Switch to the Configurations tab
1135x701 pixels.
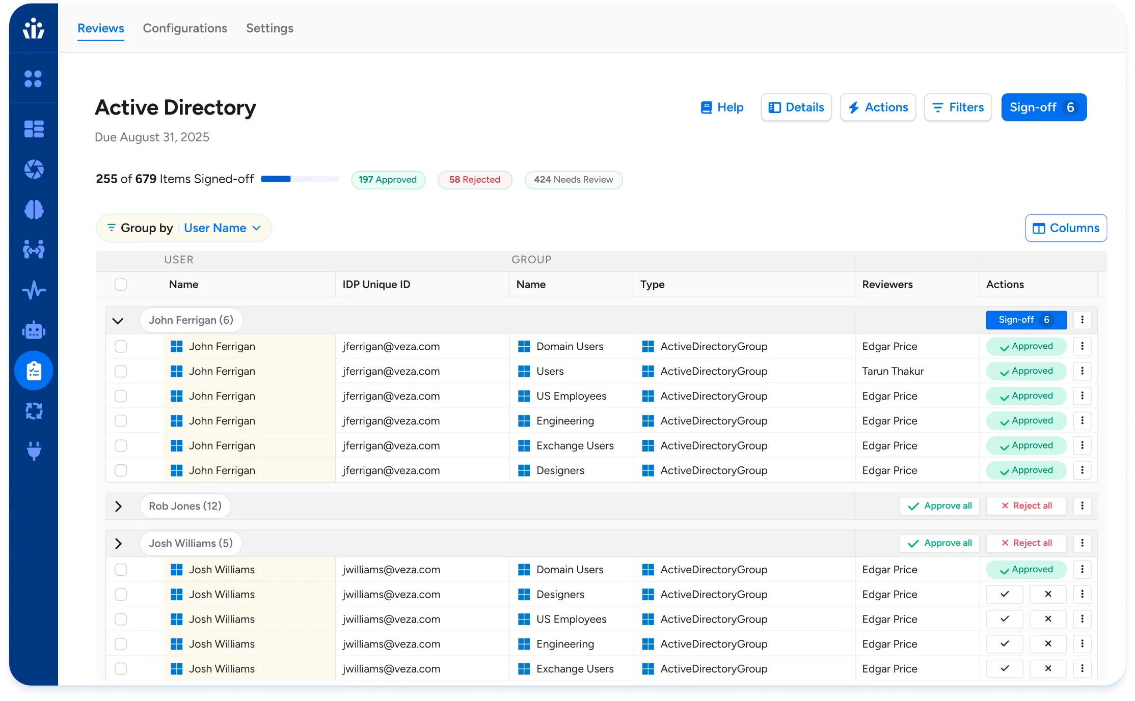[185, 29]
